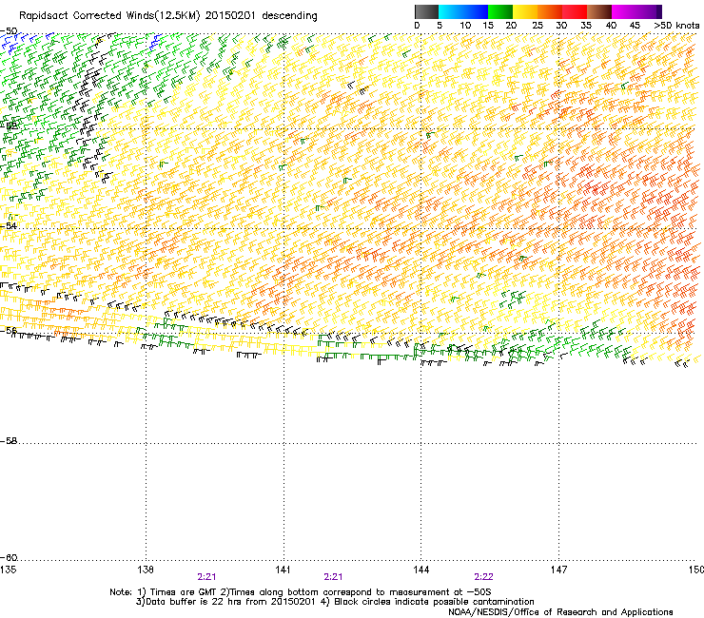
Task: Click the green 15-20 knots legend swatch
Action: pos(500,11)
